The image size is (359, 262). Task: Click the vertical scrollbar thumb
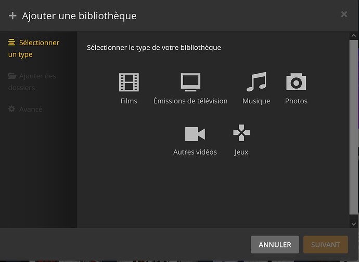point(353,127)
